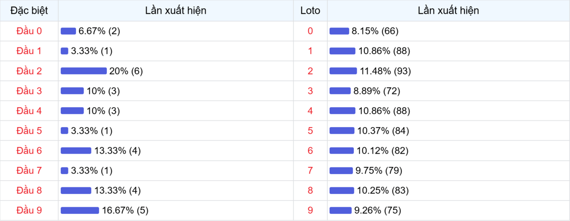Click the 'Đầu 6' row label

(x=29, y=151)
